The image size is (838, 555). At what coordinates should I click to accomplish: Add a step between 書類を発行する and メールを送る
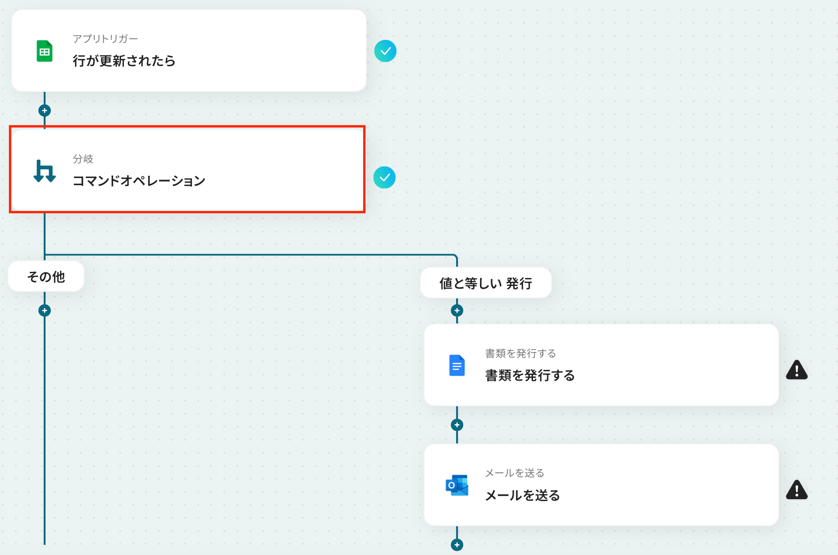[457, 425]
